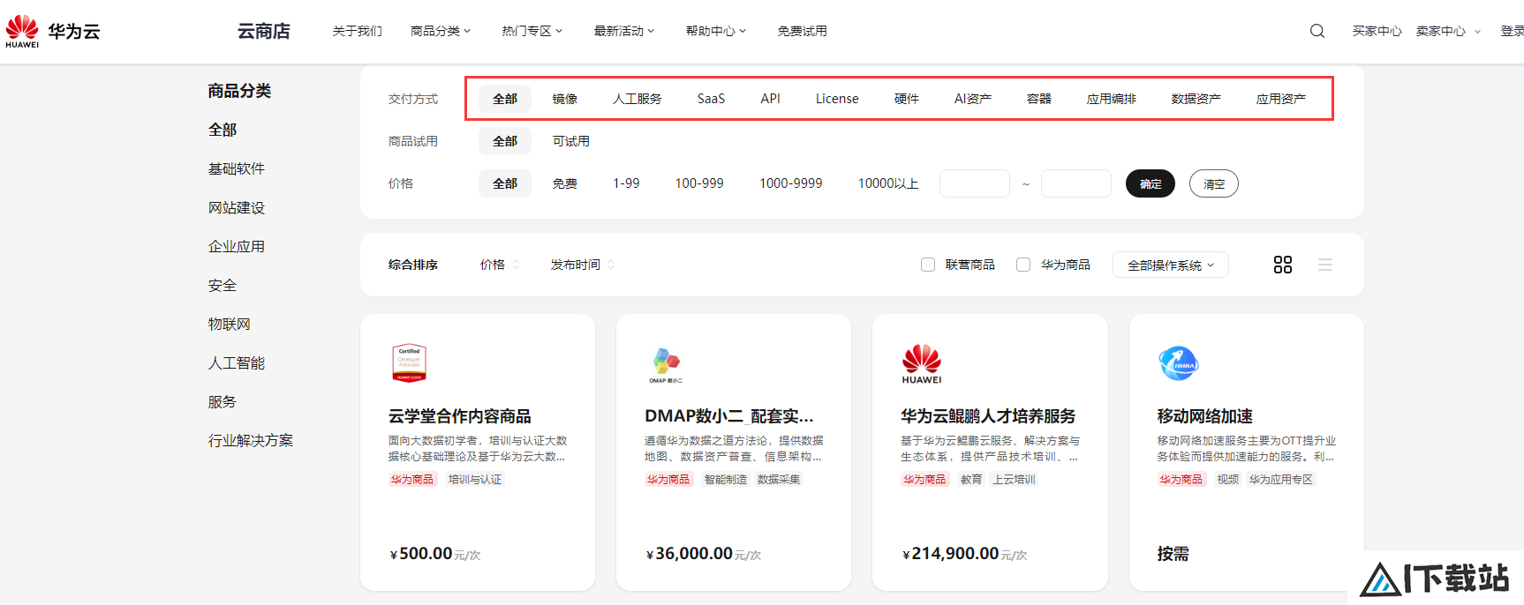Focus the minimum price input field
This screenshot has width=1524, height=605.
(975, 183)
